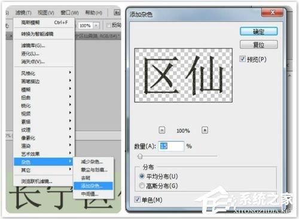The image size is (299, 219).
Task: Expand the 素描 submenu
Action: pos(44,121)
